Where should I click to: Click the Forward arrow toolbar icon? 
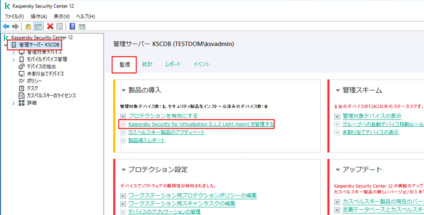click(x=15, y=26)
